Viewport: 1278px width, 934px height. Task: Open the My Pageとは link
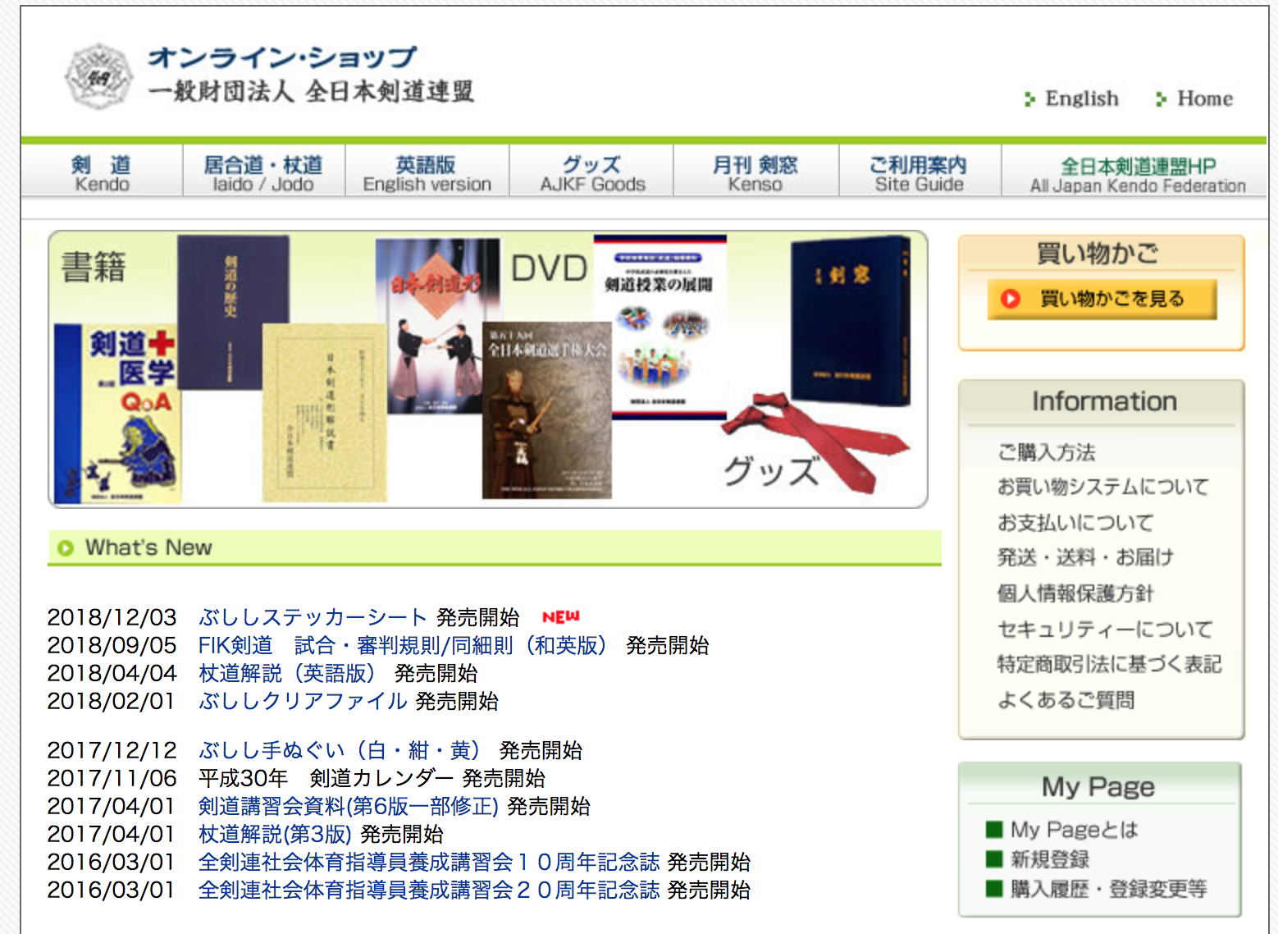tap(1074, 829)
